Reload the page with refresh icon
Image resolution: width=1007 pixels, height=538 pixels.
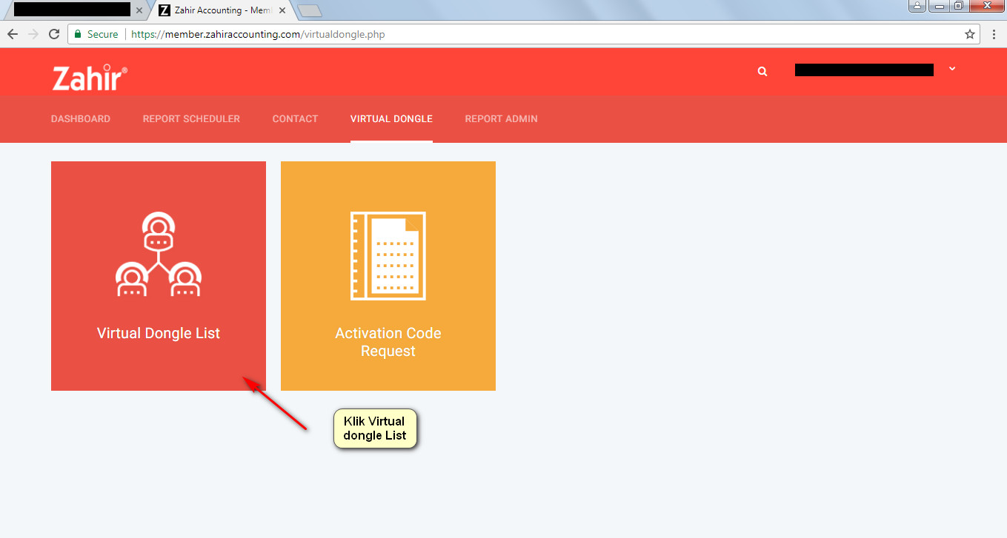coord(53,34)
